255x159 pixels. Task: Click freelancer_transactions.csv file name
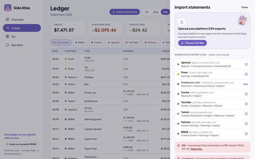[217, 83]
